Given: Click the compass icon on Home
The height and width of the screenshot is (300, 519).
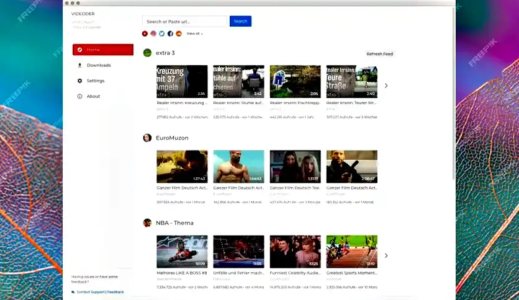Looking at the screenshot, I should click(79, 50).
